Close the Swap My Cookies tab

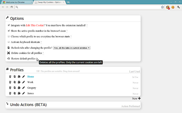click(x=63, y=2)
